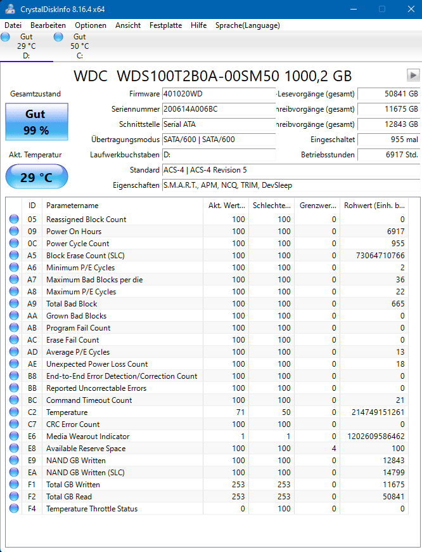Open the Datei menu

pyautogui.click(x=13, y=25)
